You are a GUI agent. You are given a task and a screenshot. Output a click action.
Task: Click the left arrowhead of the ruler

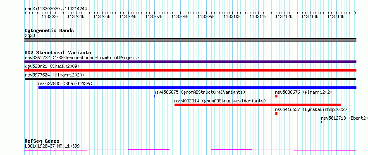coord(26,13)
